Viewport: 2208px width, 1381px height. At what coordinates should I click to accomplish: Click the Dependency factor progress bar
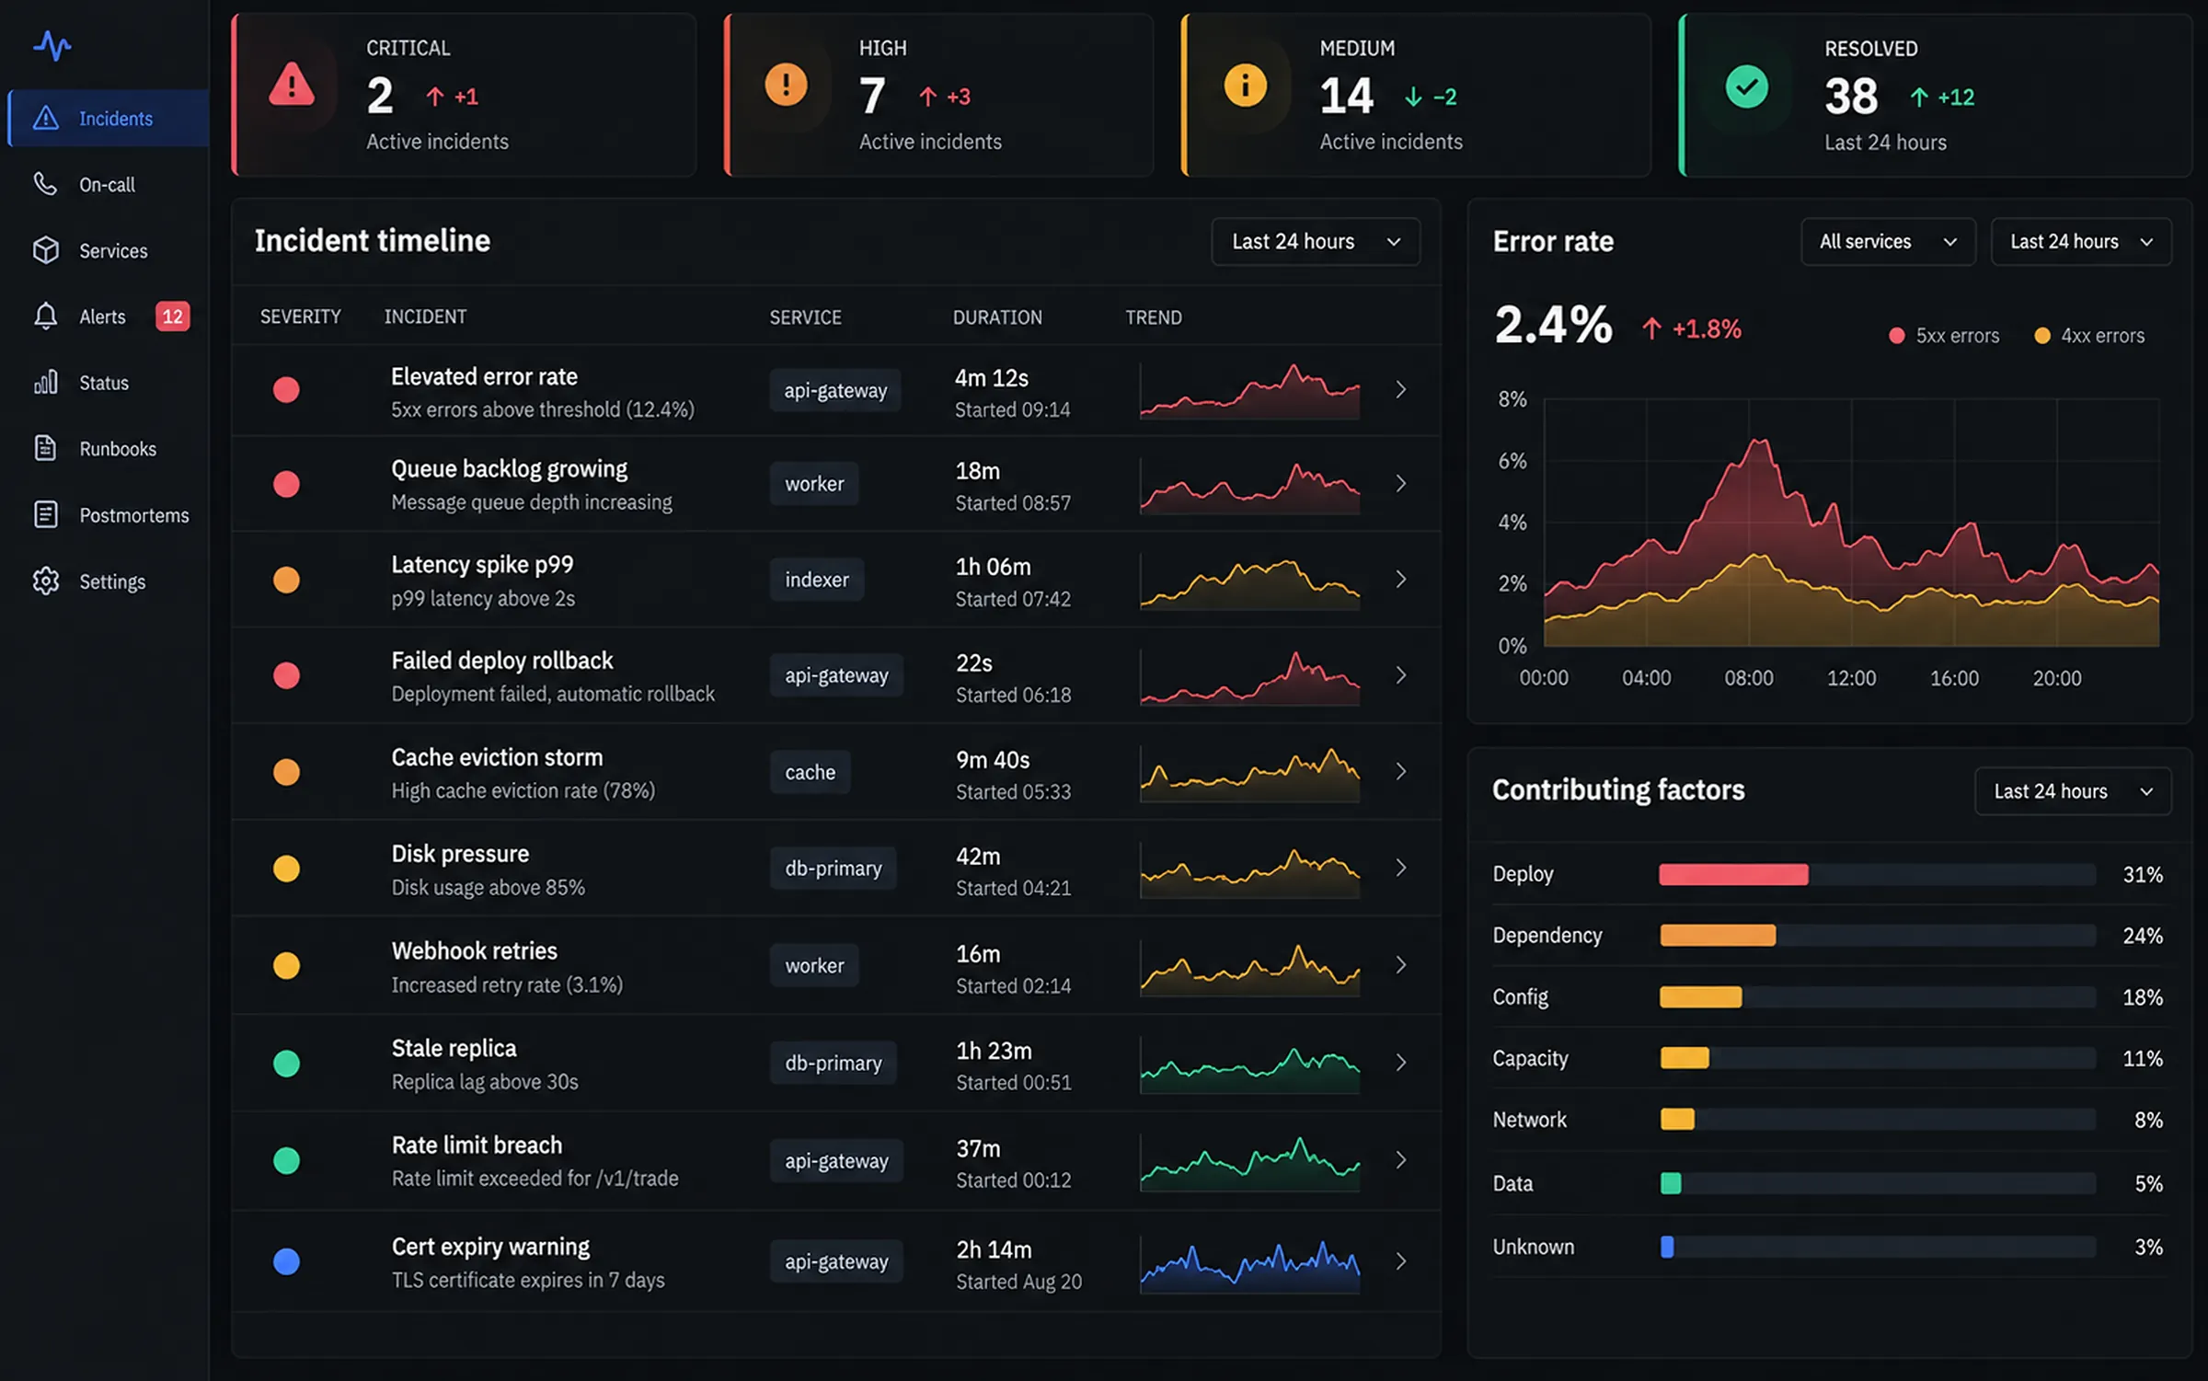tap(1877, 936)
